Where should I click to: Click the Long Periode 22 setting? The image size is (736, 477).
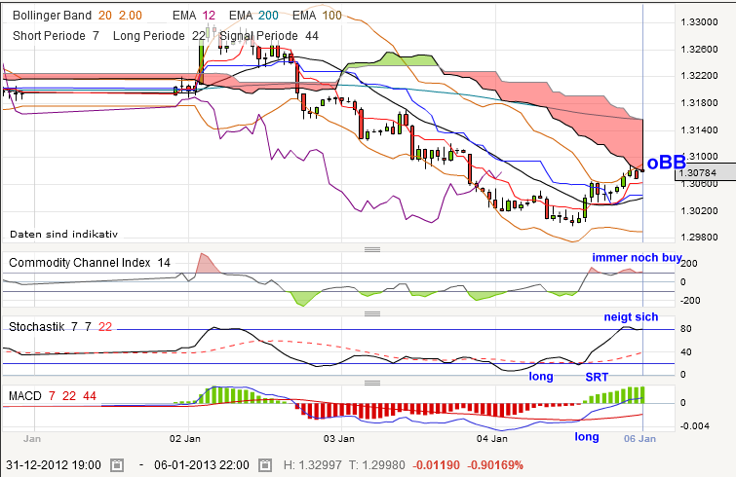159,36
